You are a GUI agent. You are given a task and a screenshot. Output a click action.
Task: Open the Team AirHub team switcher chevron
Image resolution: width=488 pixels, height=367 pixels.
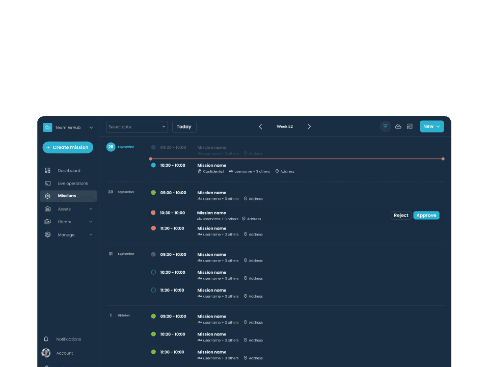coord(91,127)
